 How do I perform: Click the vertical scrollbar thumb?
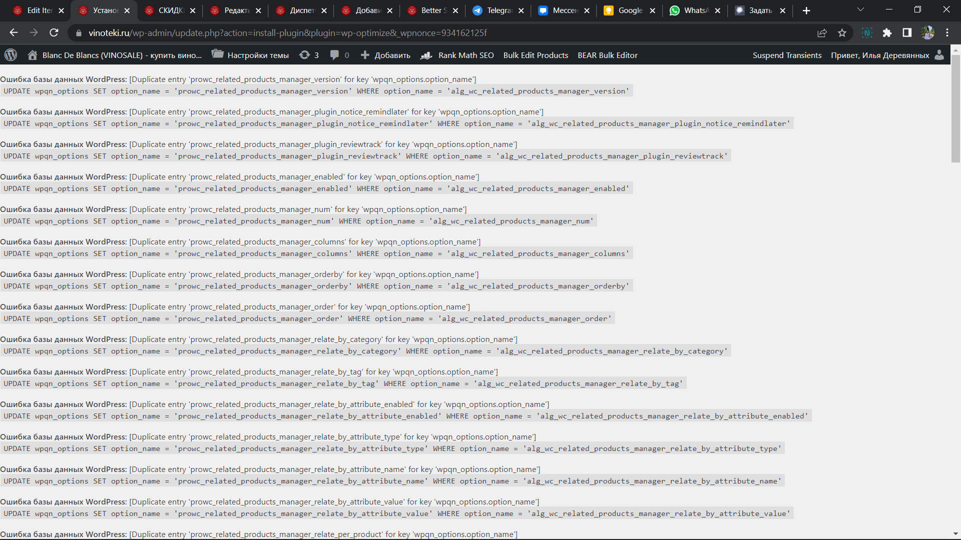[955, 108]
